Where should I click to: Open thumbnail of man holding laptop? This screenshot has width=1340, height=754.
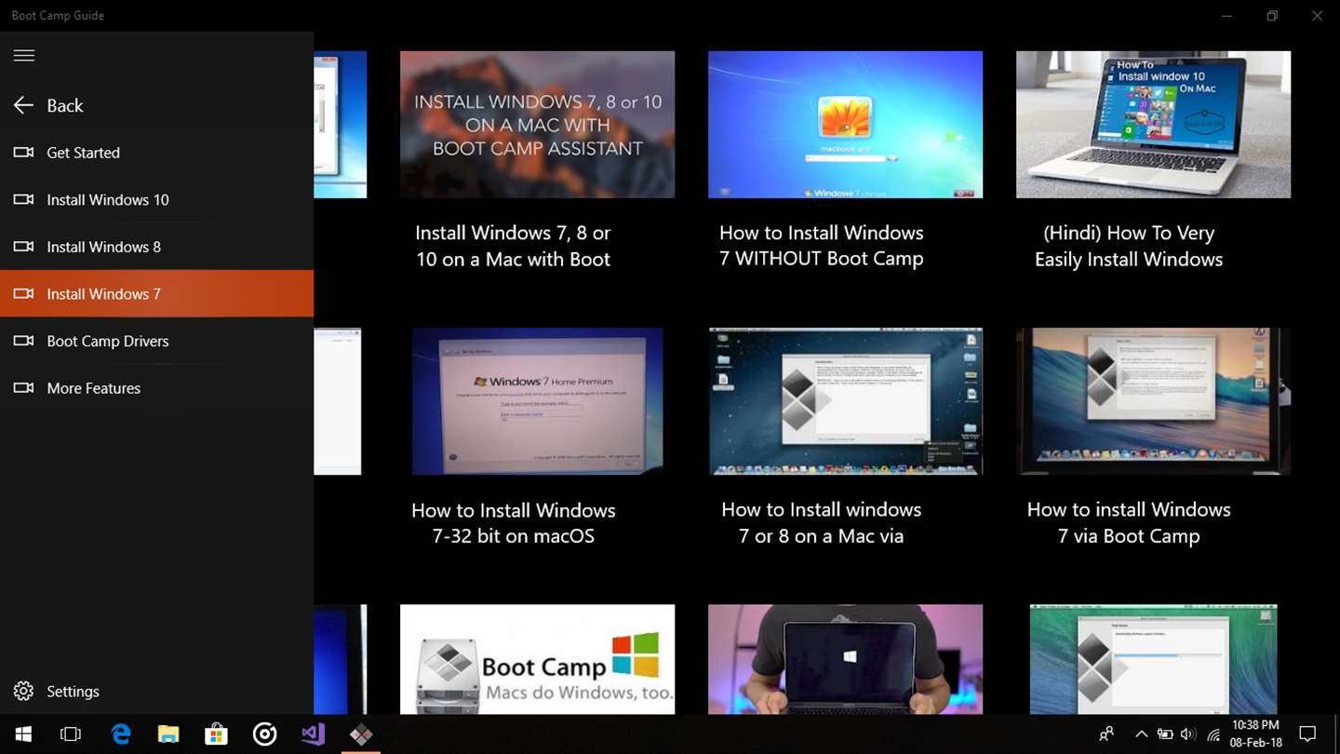pyautogui.click(x=845, y=659)
